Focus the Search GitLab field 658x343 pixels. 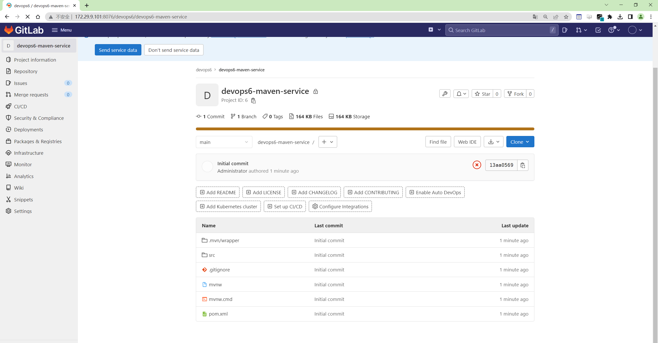(502, 30)
